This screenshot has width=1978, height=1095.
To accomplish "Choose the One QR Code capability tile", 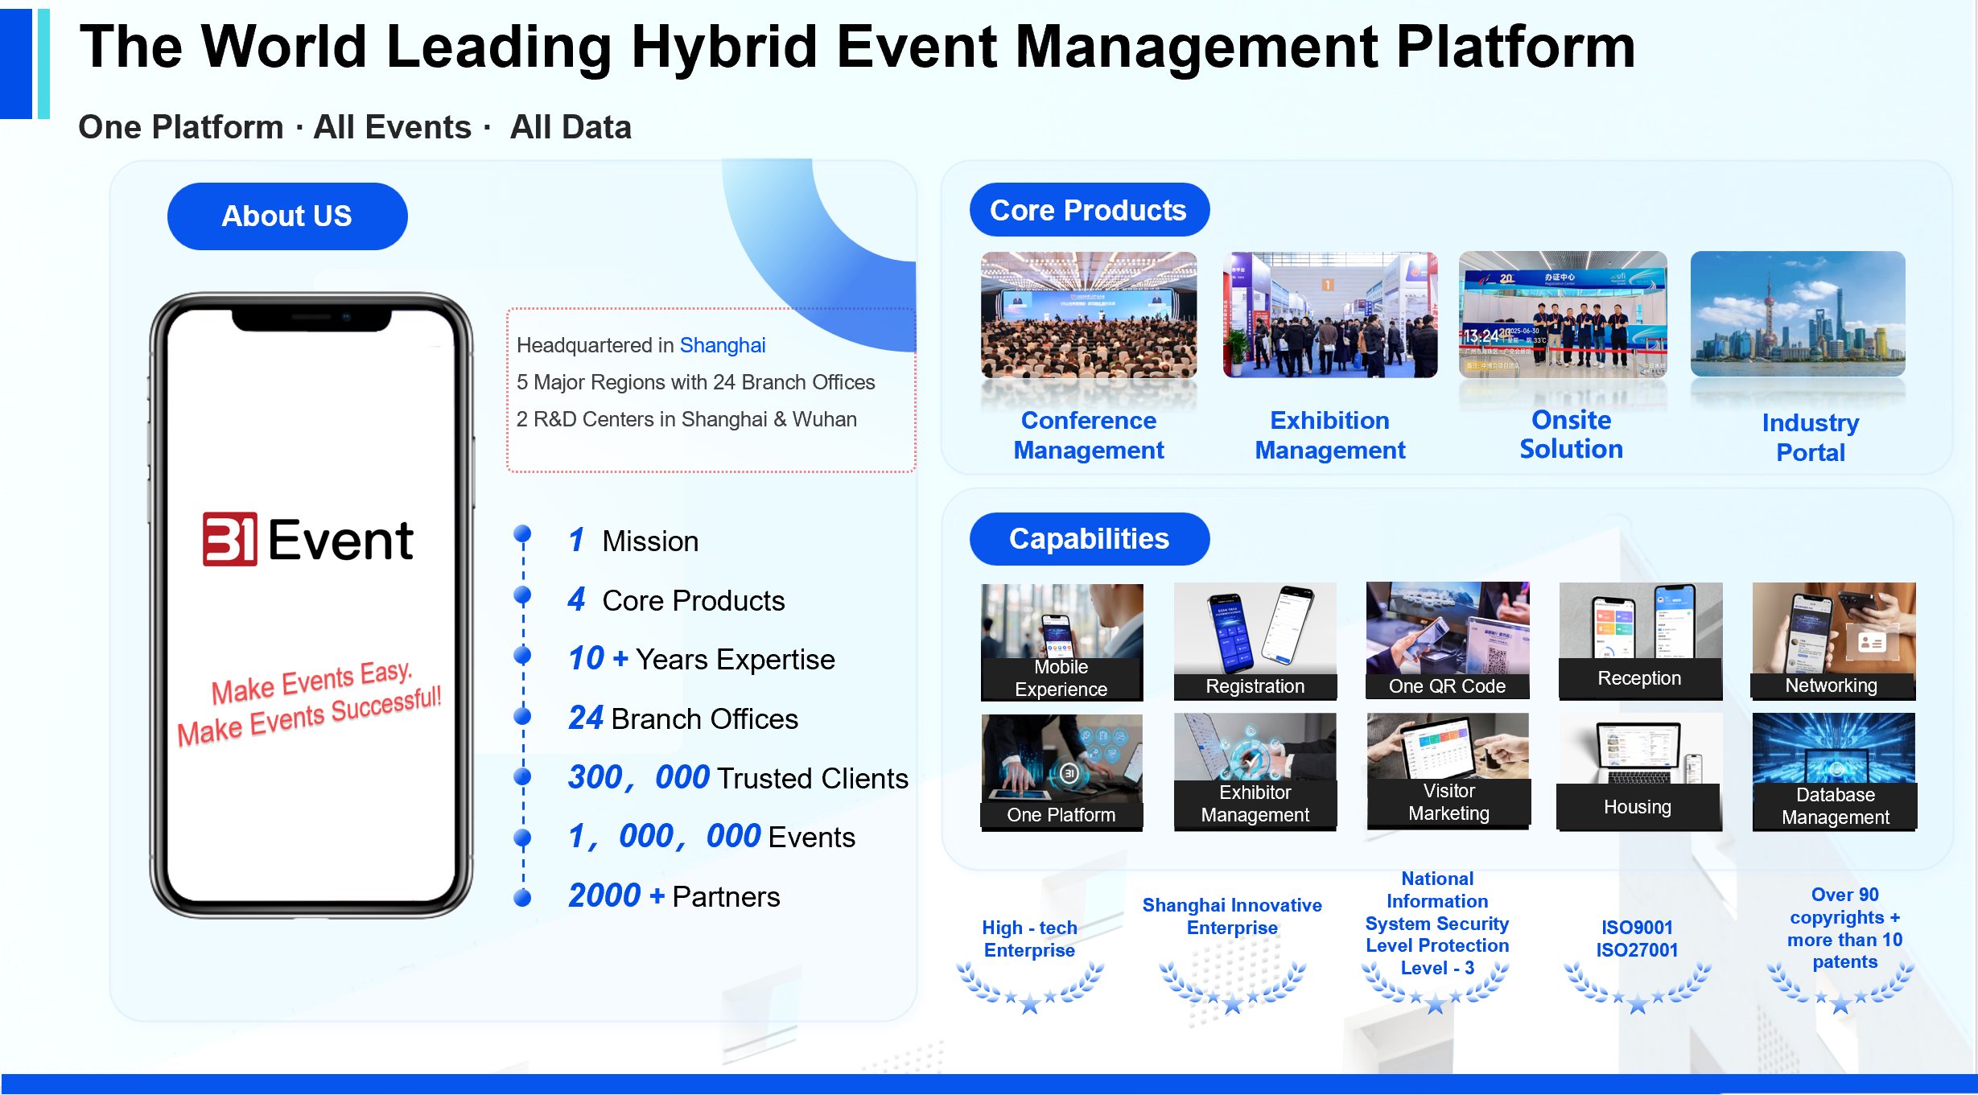I will 1447,640.
